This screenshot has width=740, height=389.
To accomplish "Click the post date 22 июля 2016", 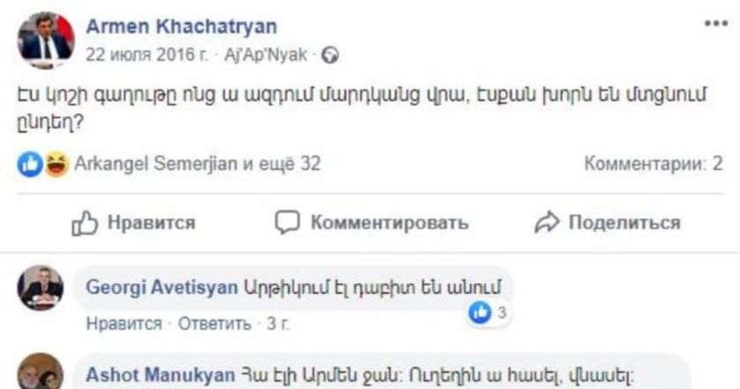I will pyautogui.click(x=146, y=54).
